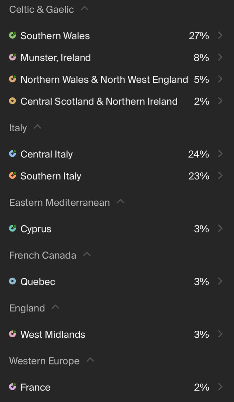Click the Cyprus teal region icon
234x402 pixels.
[x=13, y=228]
